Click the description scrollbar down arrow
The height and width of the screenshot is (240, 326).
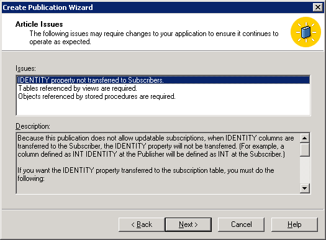305,188
